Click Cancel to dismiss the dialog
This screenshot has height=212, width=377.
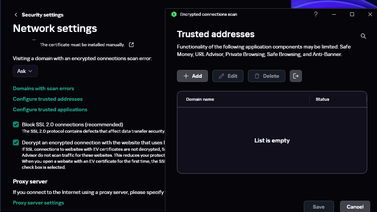pos(355,207)
